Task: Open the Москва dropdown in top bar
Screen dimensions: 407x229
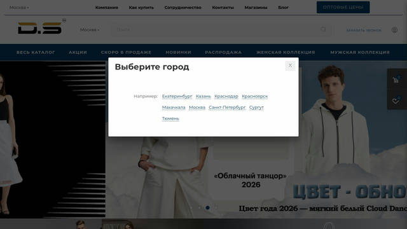Action: (x=19, y=8)
